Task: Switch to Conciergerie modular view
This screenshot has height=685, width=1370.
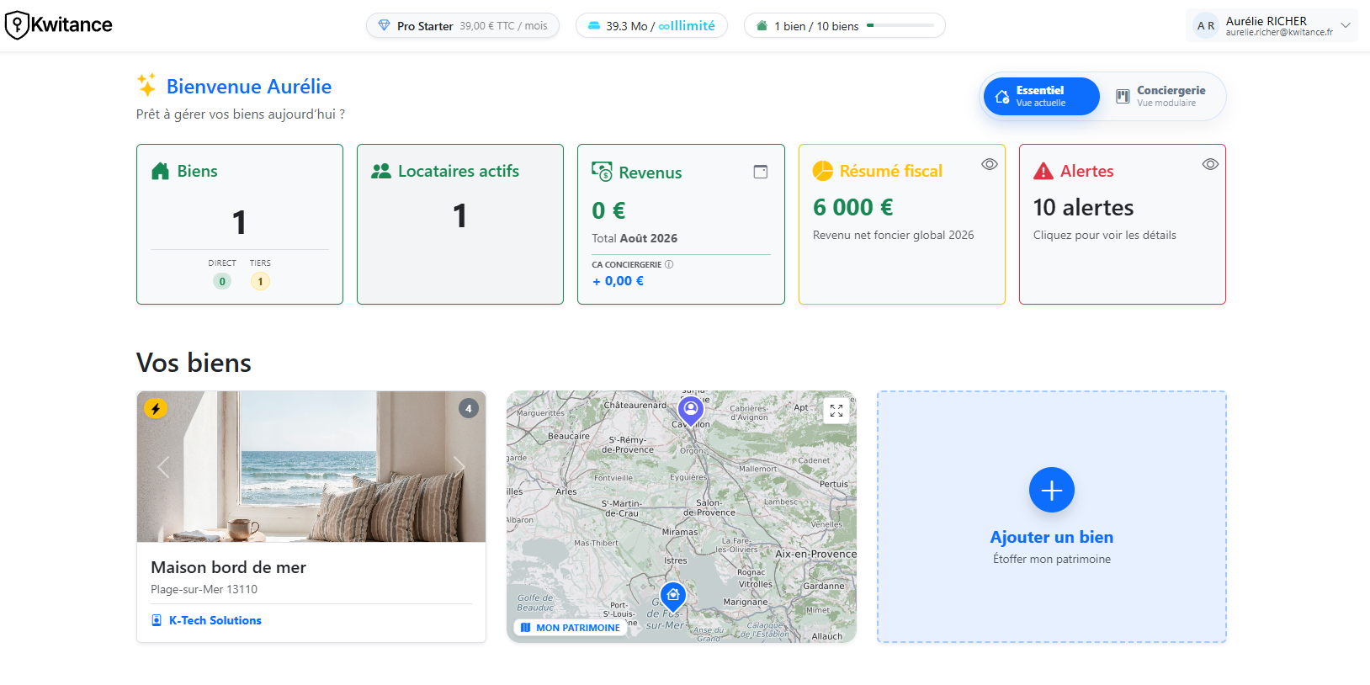Action: pyautogui.click(x=1161, y=96)
